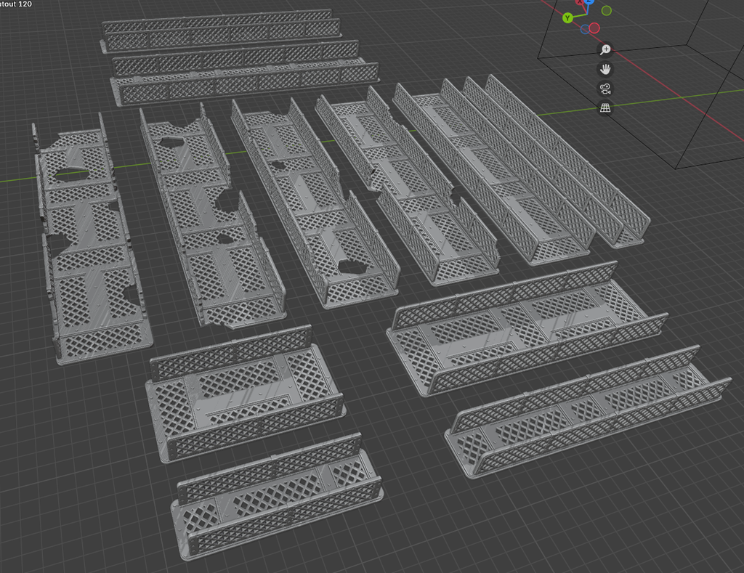
Task: Click the zoom magnifier viewport icon
Action: pos(605,49)
